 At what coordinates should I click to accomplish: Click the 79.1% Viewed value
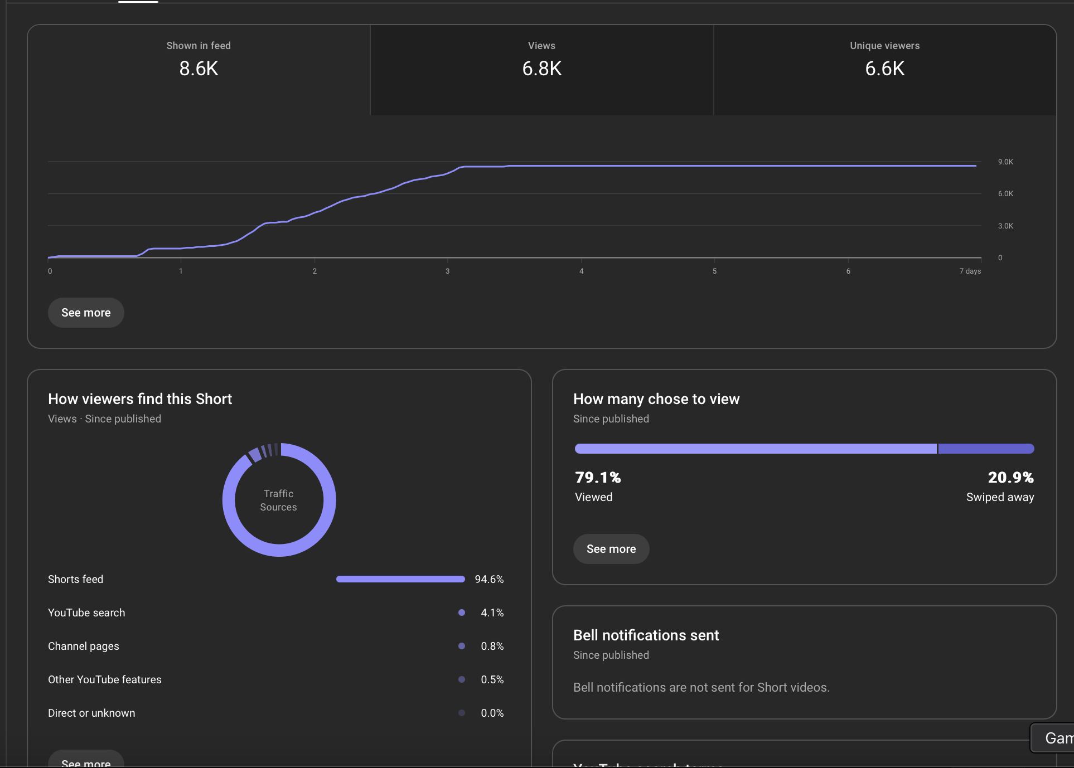tap(598, 478)
